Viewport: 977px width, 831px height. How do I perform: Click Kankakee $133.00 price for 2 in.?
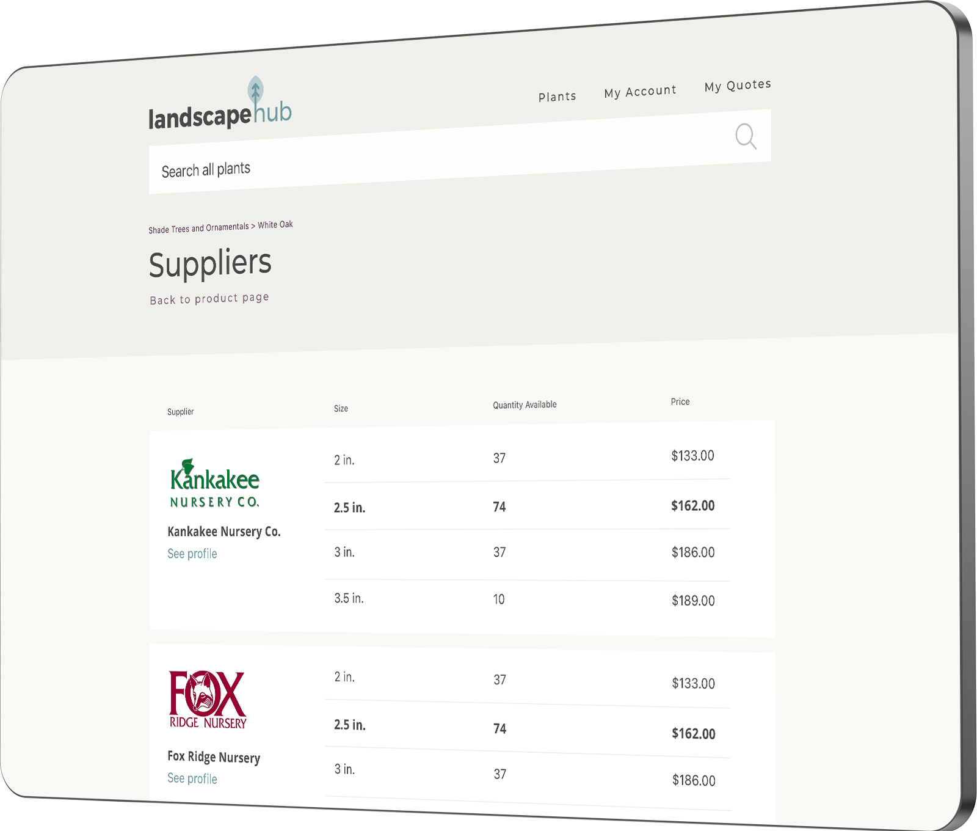692,456
